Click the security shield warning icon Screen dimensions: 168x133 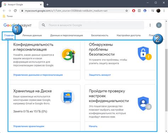[145, 54]
